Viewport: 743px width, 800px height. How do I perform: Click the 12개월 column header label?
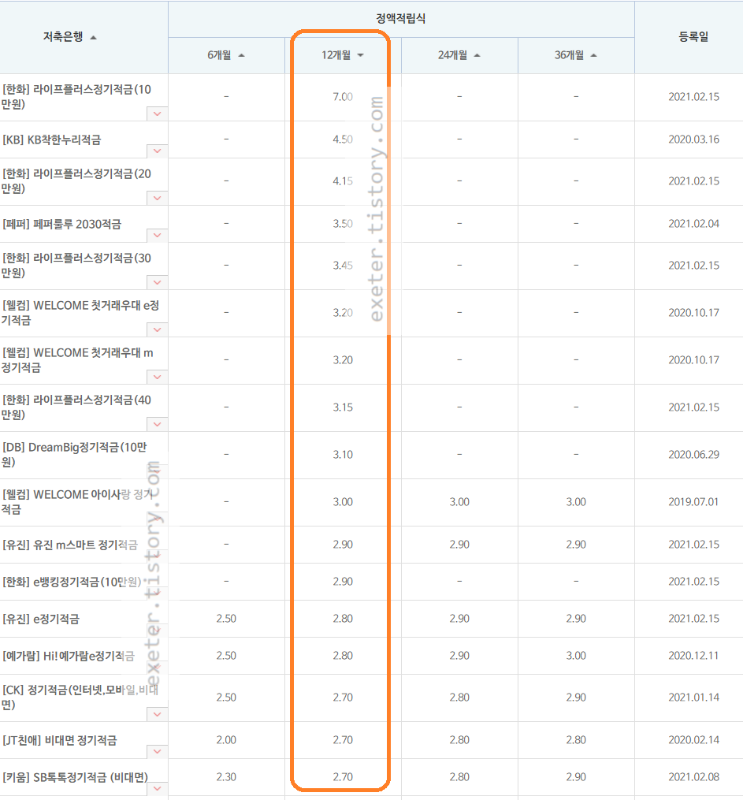point(336,55)
